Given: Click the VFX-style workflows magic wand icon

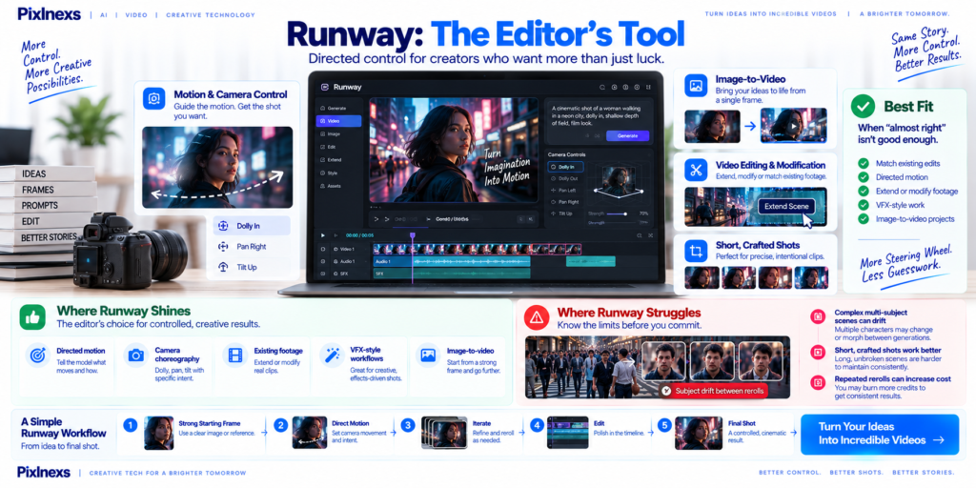Looking at the screenshot, I should (x=332, y=356).
